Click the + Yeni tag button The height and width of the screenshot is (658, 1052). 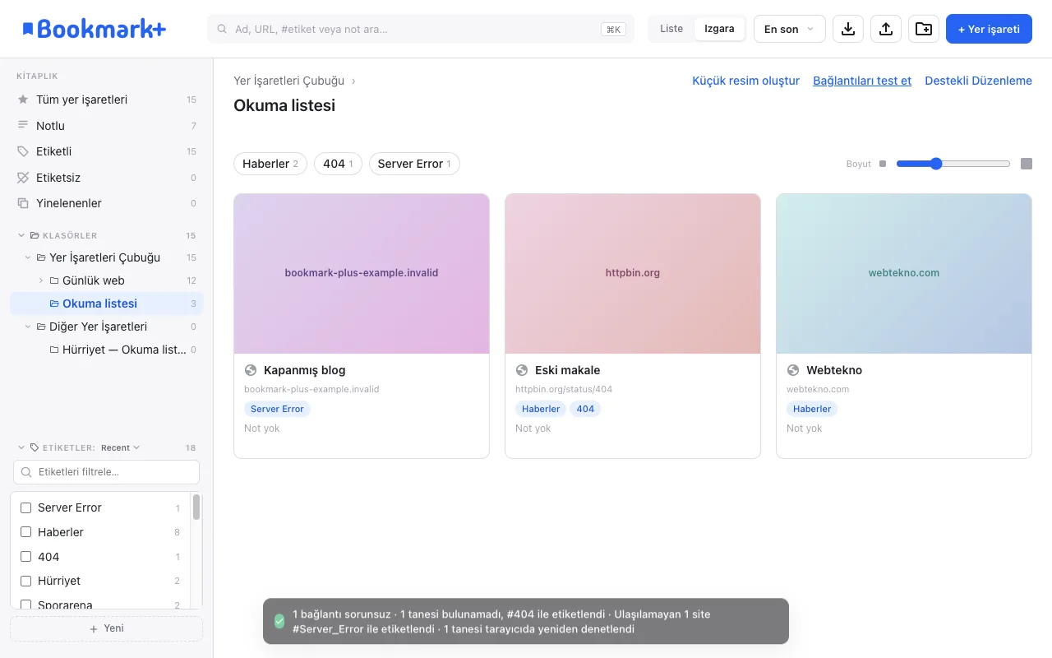point(106,628)
